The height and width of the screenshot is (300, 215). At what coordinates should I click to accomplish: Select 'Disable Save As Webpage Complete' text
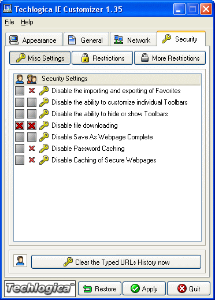pyautogui.click(x=102, y=137)
